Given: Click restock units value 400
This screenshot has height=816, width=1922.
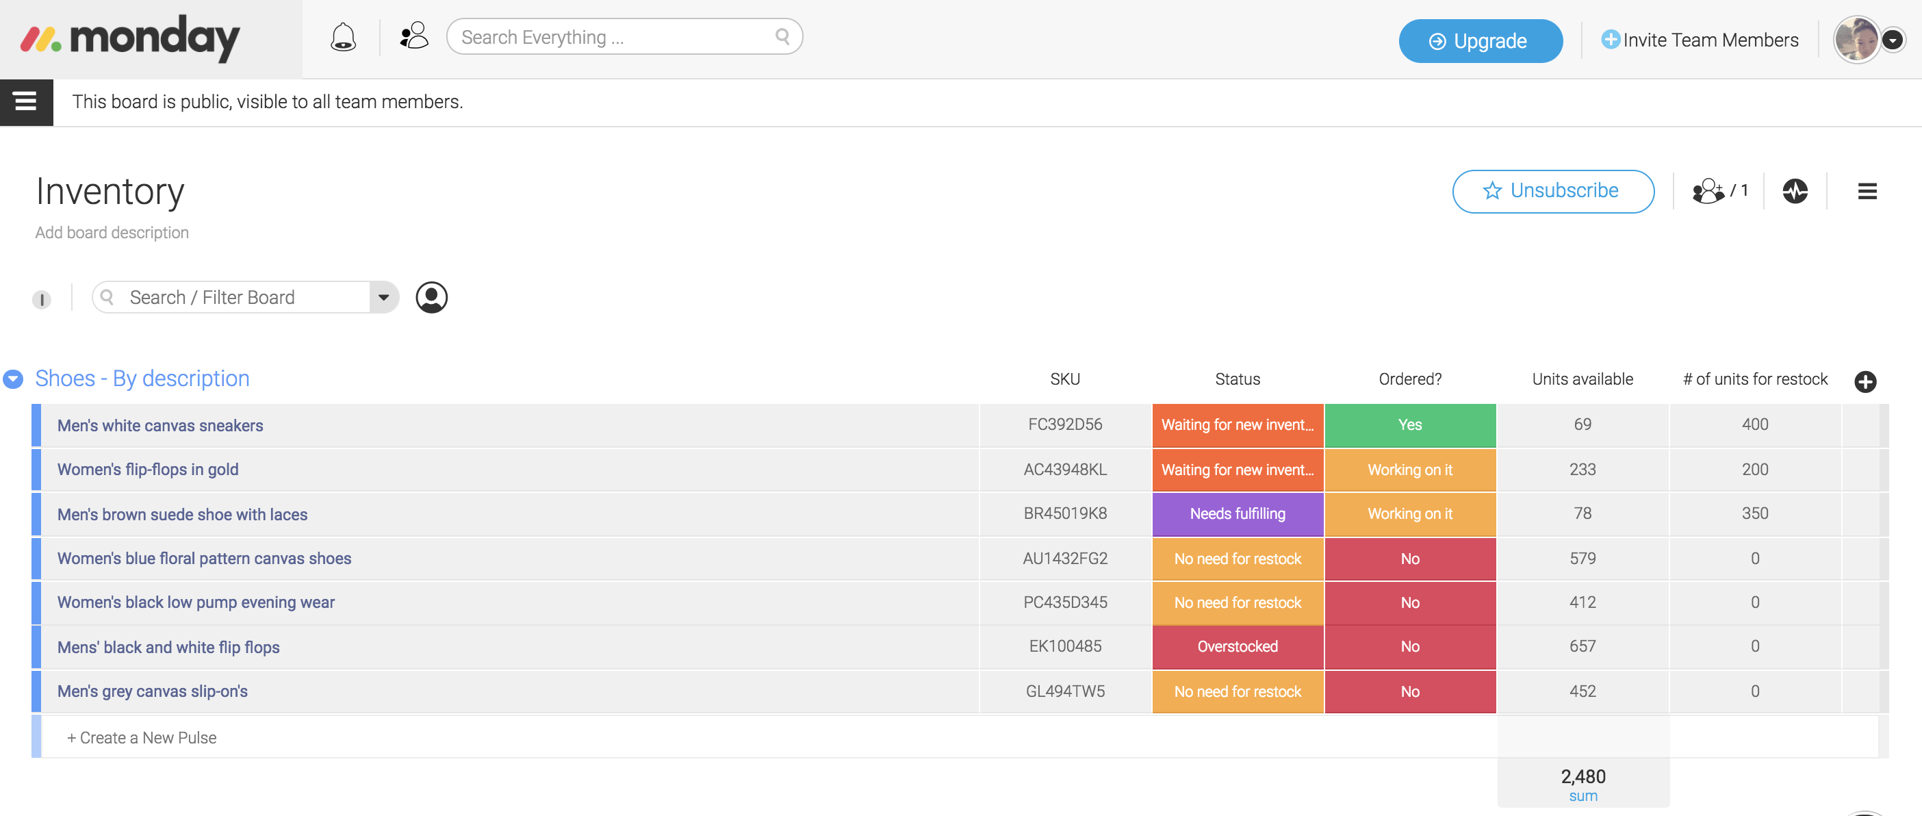Looking at the screenshot, I should point(1755,425).
